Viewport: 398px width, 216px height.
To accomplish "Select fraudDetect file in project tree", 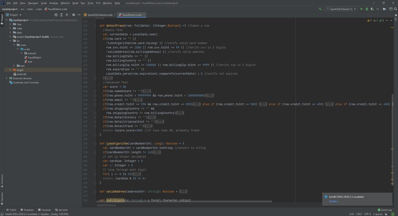I will pyautogui.click(x=34, y=57).
